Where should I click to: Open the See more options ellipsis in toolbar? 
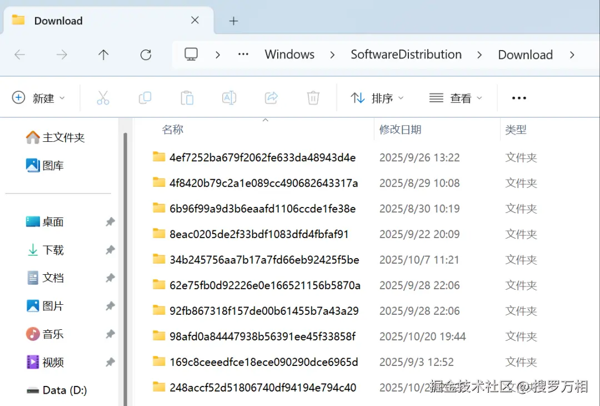pos(519,98)
